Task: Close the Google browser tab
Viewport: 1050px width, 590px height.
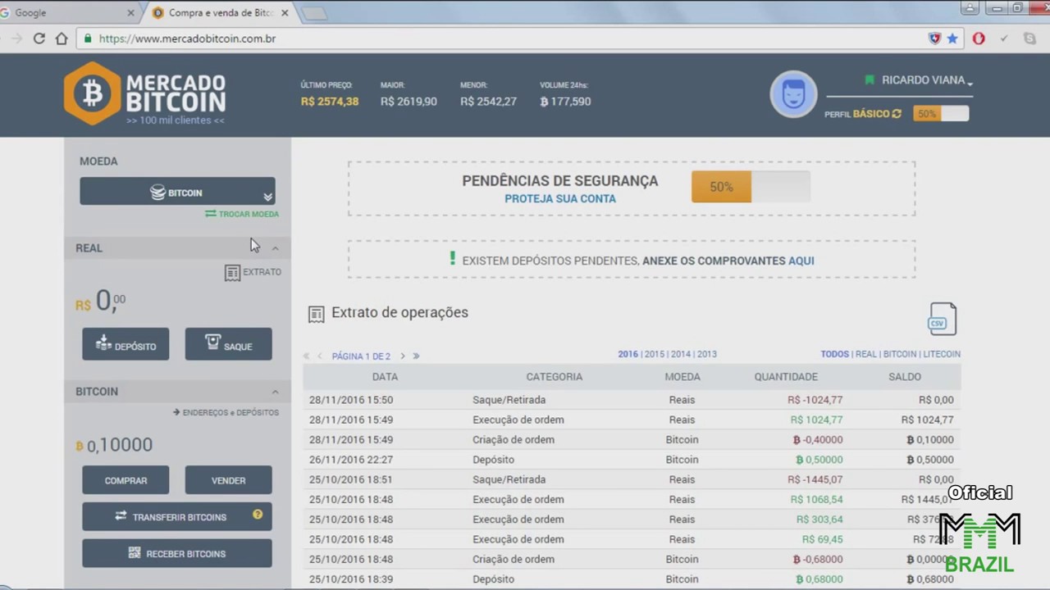Action: 130,13
